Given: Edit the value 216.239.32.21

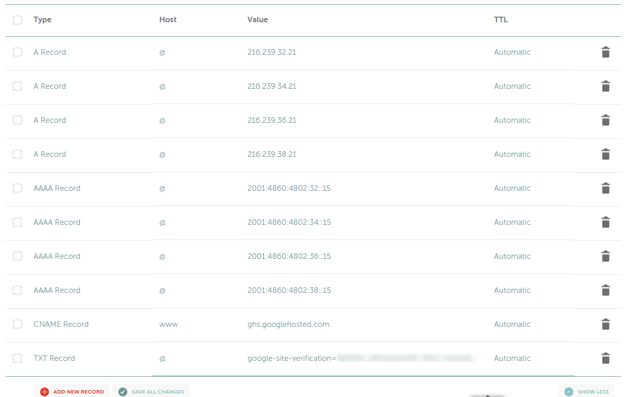Looking at the screenshot, I should [x=272, y=52].
